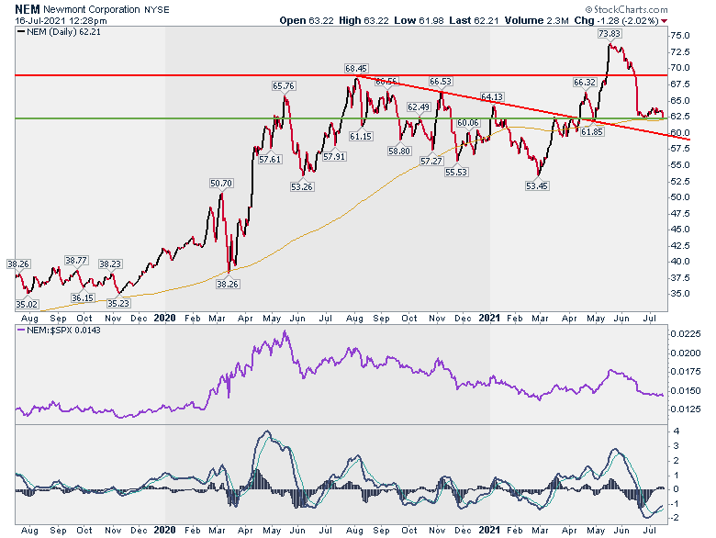This screenshot has width=716, height=538.
Task: Click the 64.13 price label
Action: 492,96
